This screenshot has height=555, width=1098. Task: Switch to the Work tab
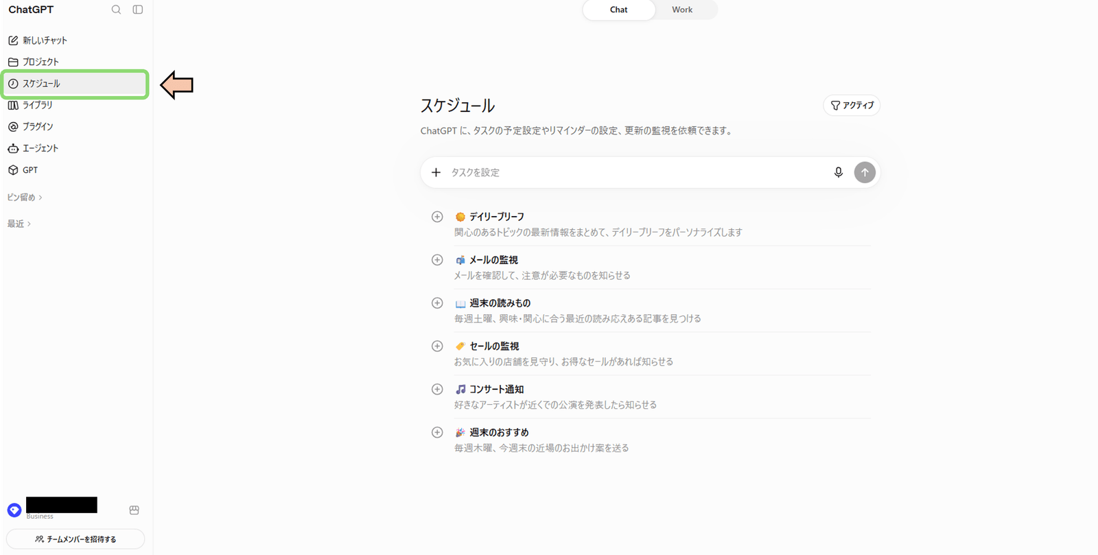[x=682, y=10]
